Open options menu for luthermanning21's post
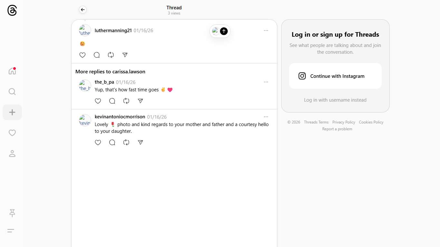440x247 pixels. coord(266,31)
